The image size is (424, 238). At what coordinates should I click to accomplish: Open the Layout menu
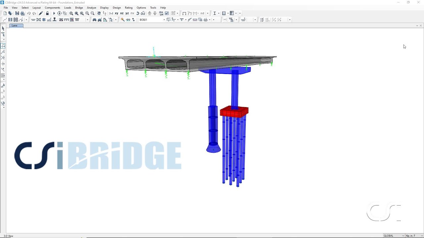click(36, 8)
